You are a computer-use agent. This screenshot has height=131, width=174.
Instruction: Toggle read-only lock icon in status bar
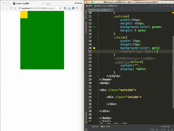168,130
